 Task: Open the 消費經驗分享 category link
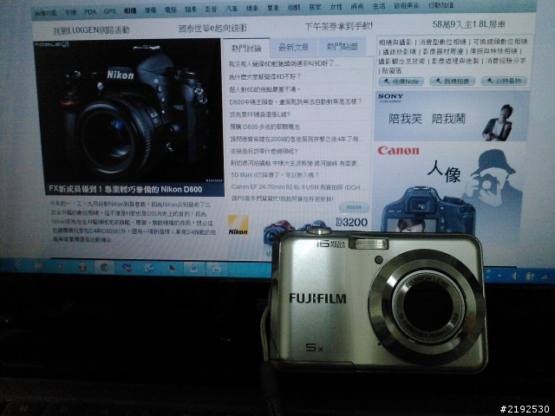point(506,61)
